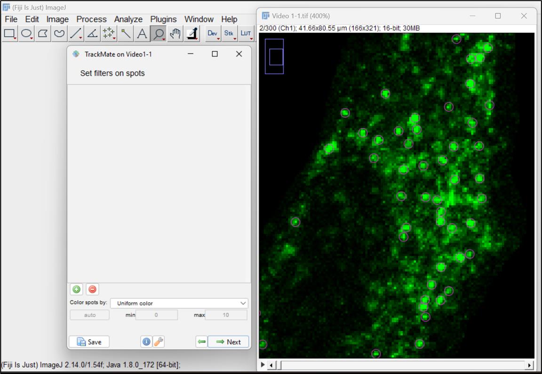Screen dimensions: 542x374
Task: Open the Window menu
Action: [199, 19]
